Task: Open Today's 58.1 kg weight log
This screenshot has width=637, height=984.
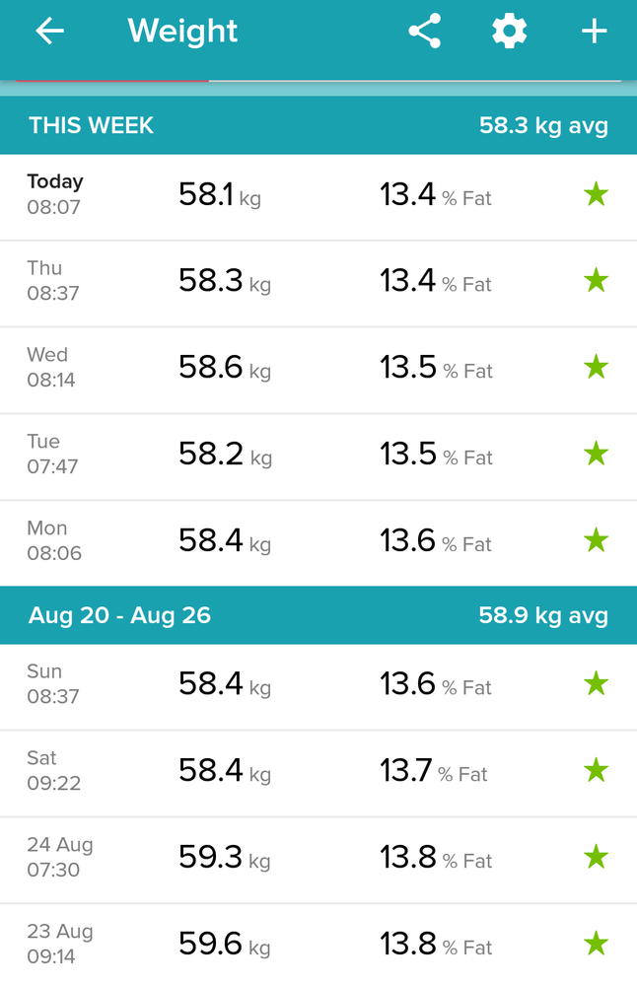Action: (318, 197)
